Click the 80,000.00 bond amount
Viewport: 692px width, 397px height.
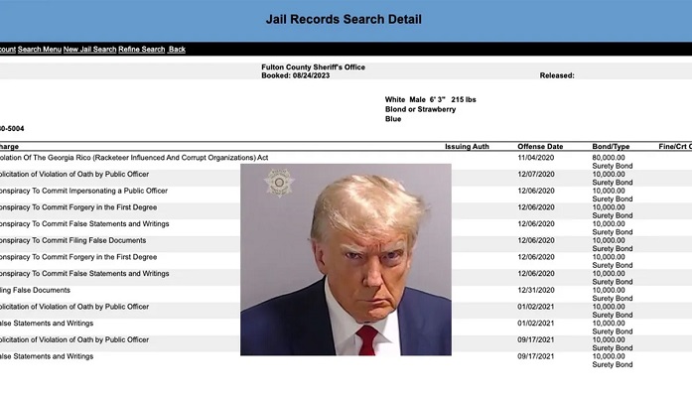point(610,158)
